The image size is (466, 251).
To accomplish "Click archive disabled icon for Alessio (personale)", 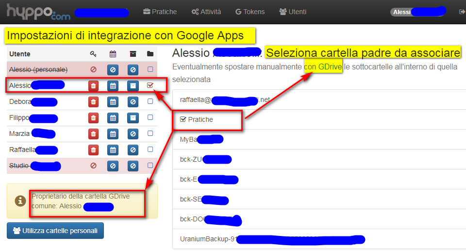I will coord(133,70).
